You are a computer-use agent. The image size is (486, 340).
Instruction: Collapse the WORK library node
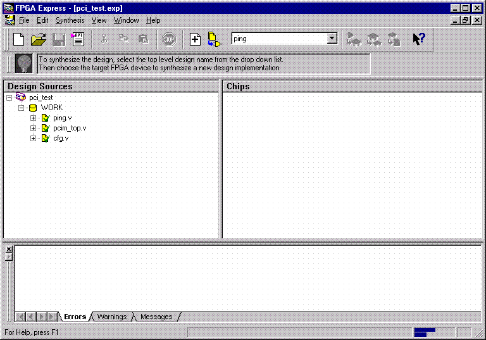pyautogui.click(x=21, y=108)
